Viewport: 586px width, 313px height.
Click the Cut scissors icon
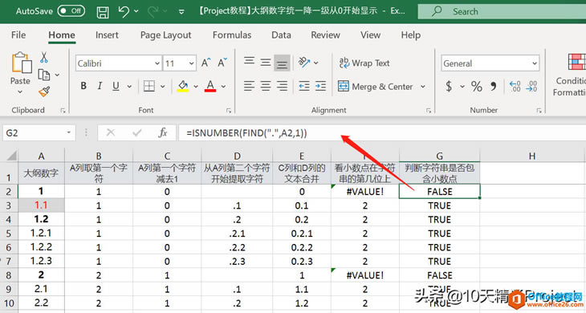44,57
